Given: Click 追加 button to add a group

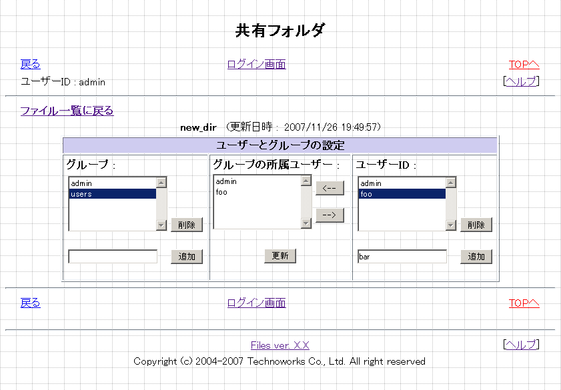Looking at the screenshot, I should 187,257.
